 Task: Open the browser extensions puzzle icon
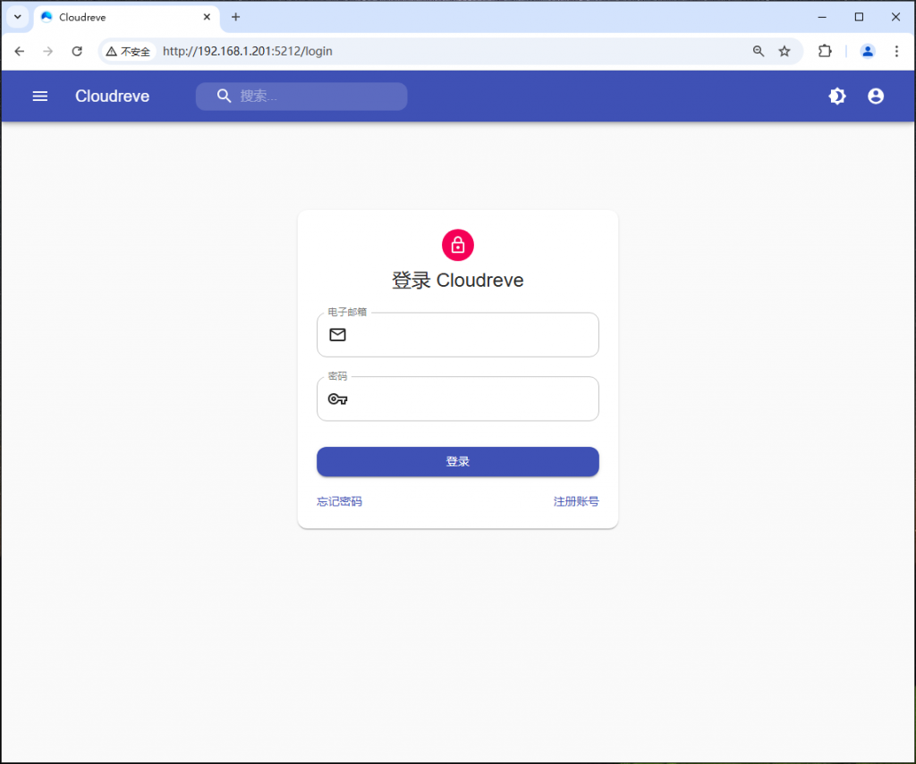[x=824, y=51]
